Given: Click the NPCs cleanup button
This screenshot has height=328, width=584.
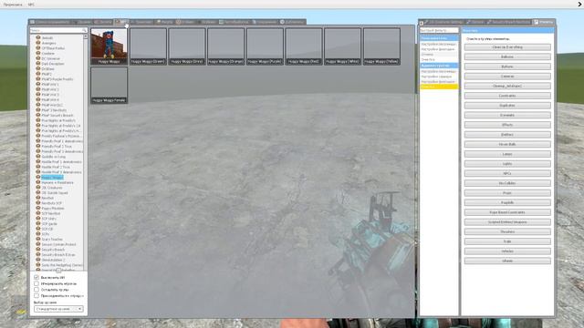Looking at the screenshot, I should 507,173.
